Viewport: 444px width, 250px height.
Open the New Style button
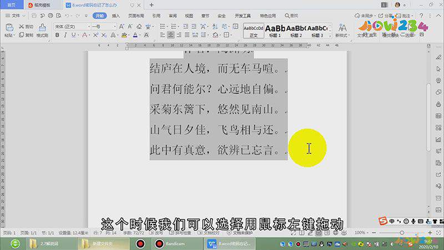[342, 31]
